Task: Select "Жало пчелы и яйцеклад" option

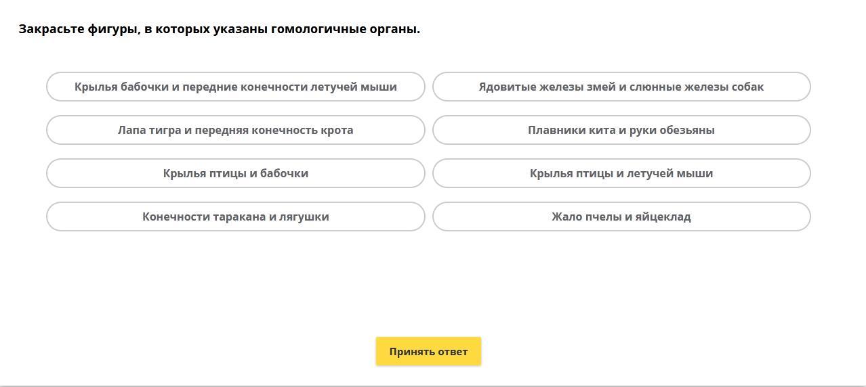Action: (621, 217)
